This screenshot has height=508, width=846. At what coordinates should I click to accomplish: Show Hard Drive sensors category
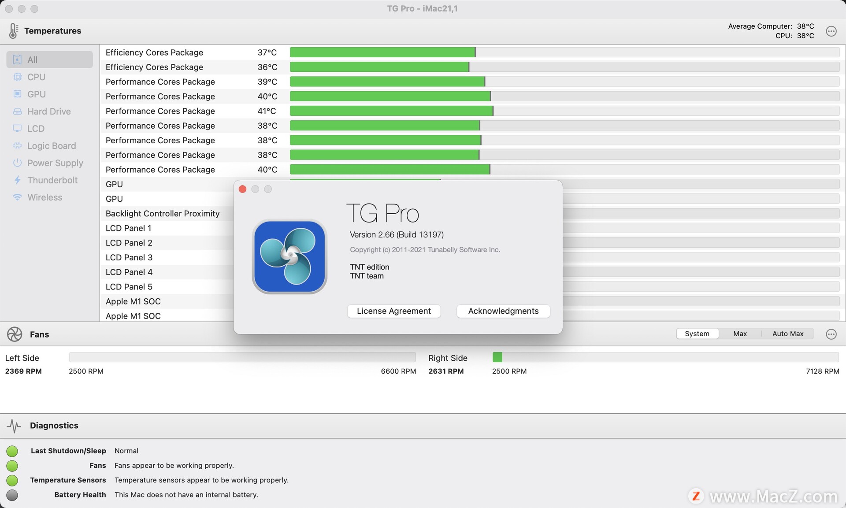click(x=49, y=111)
